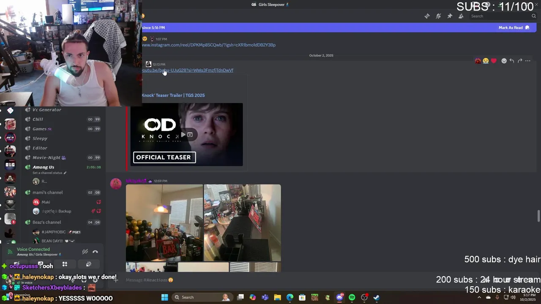Open the OTG server icon
This screenshot has width=541, height=304.
click(10, 165)
